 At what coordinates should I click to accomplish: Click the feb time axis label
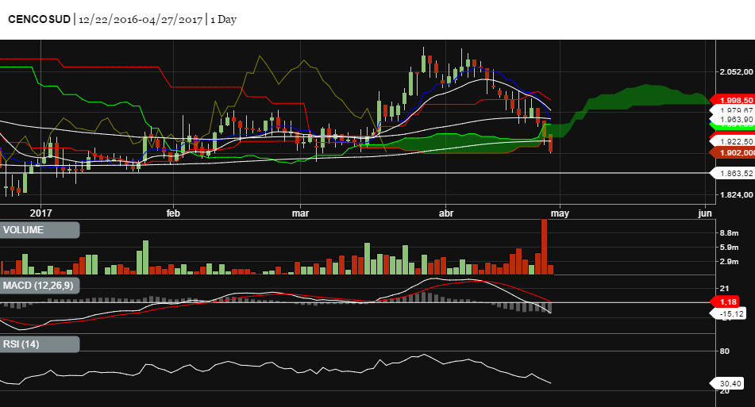(x=173, y=213)
